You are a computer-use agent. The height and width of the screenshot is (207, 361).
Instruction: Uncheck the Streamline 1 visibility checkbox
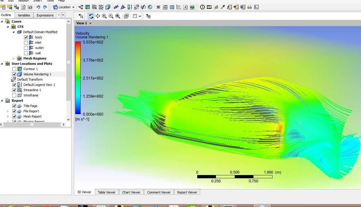pyautogui.click(x=14, y=90)
